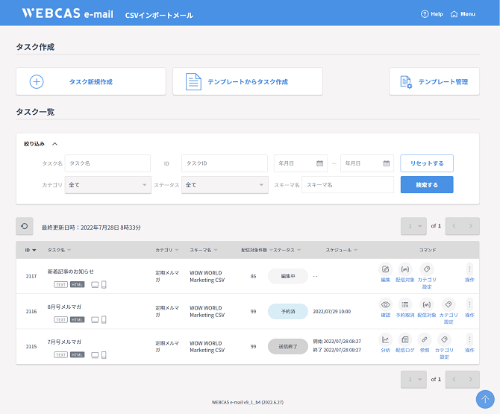500x414 pixels.
Task: Collapse the 絞り込み filter panel
Action: coord(55,144)
